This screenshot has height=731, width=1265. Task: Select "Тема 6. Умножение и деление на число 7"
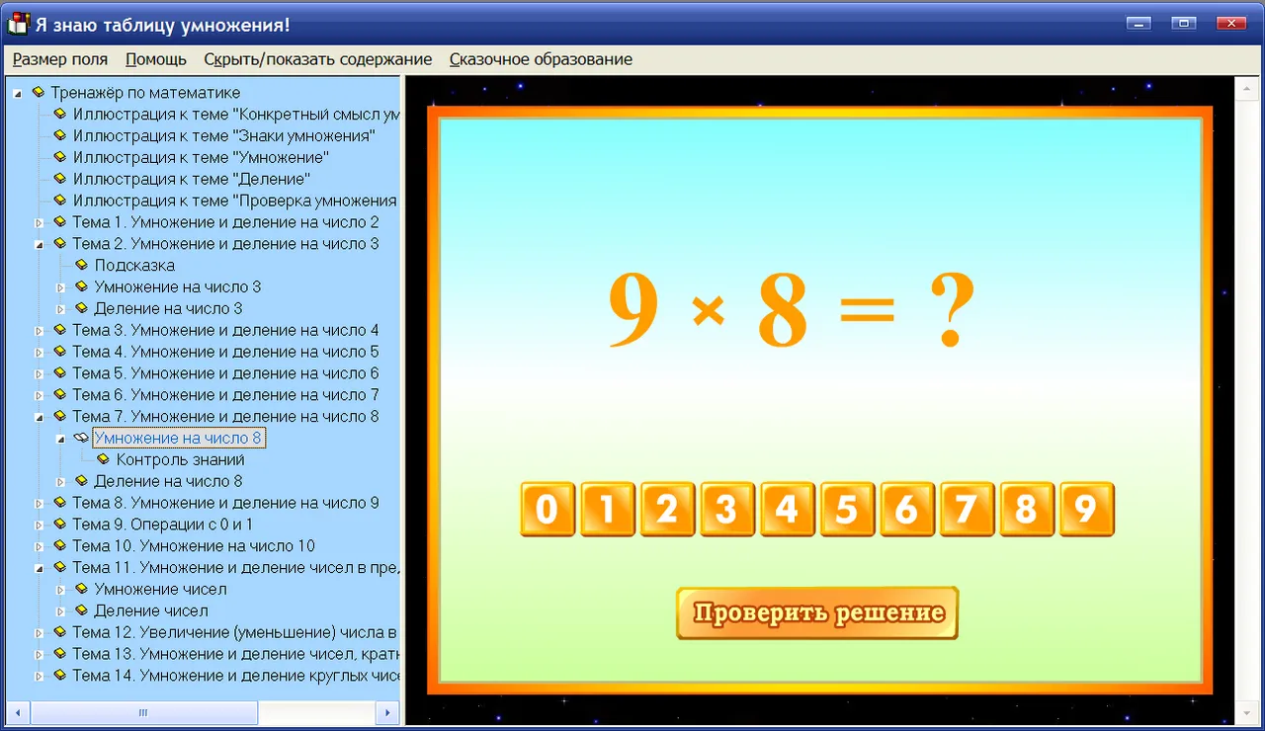pos(225,395)
